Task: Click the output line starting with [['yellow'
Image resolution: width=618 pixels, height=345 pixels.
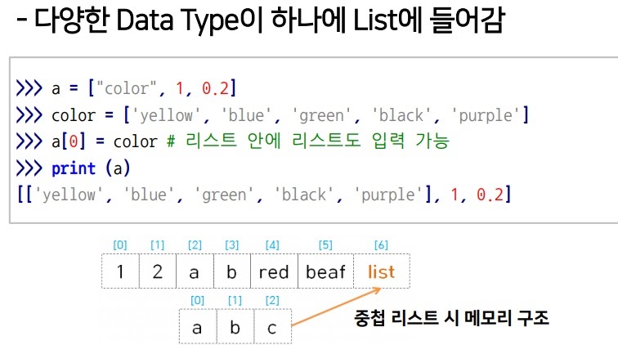Action: 264,195
